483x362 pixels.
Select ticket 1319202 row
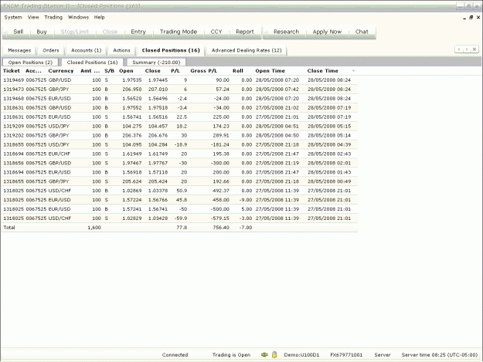tap(179, 135)
